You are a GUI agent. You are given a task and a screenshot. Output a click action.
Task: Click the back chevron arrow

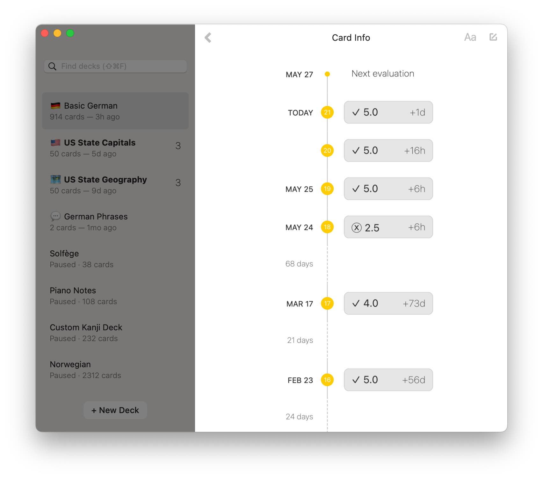(x=208, y=38)
